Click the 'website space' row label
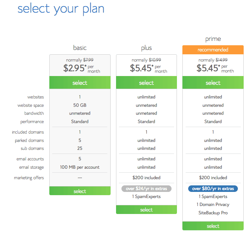 pos(31,105)
